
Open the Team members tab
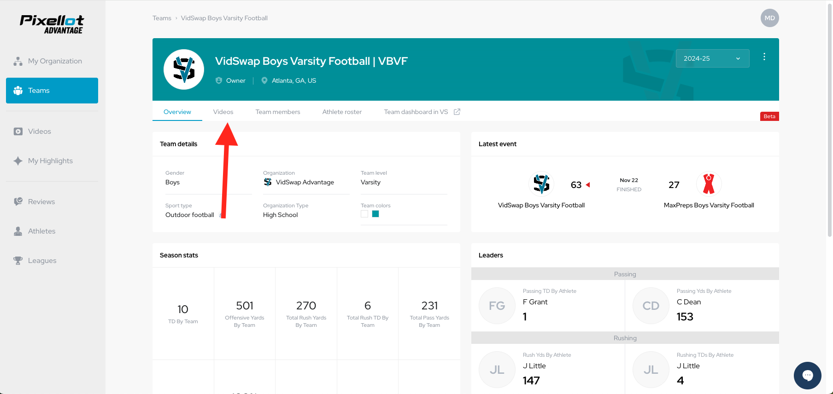(278, 112)
